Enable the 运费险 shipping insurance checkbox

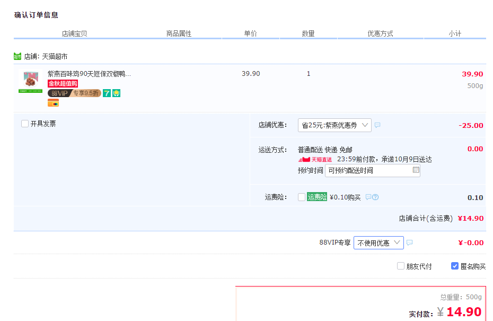click(x=302, y=197)
